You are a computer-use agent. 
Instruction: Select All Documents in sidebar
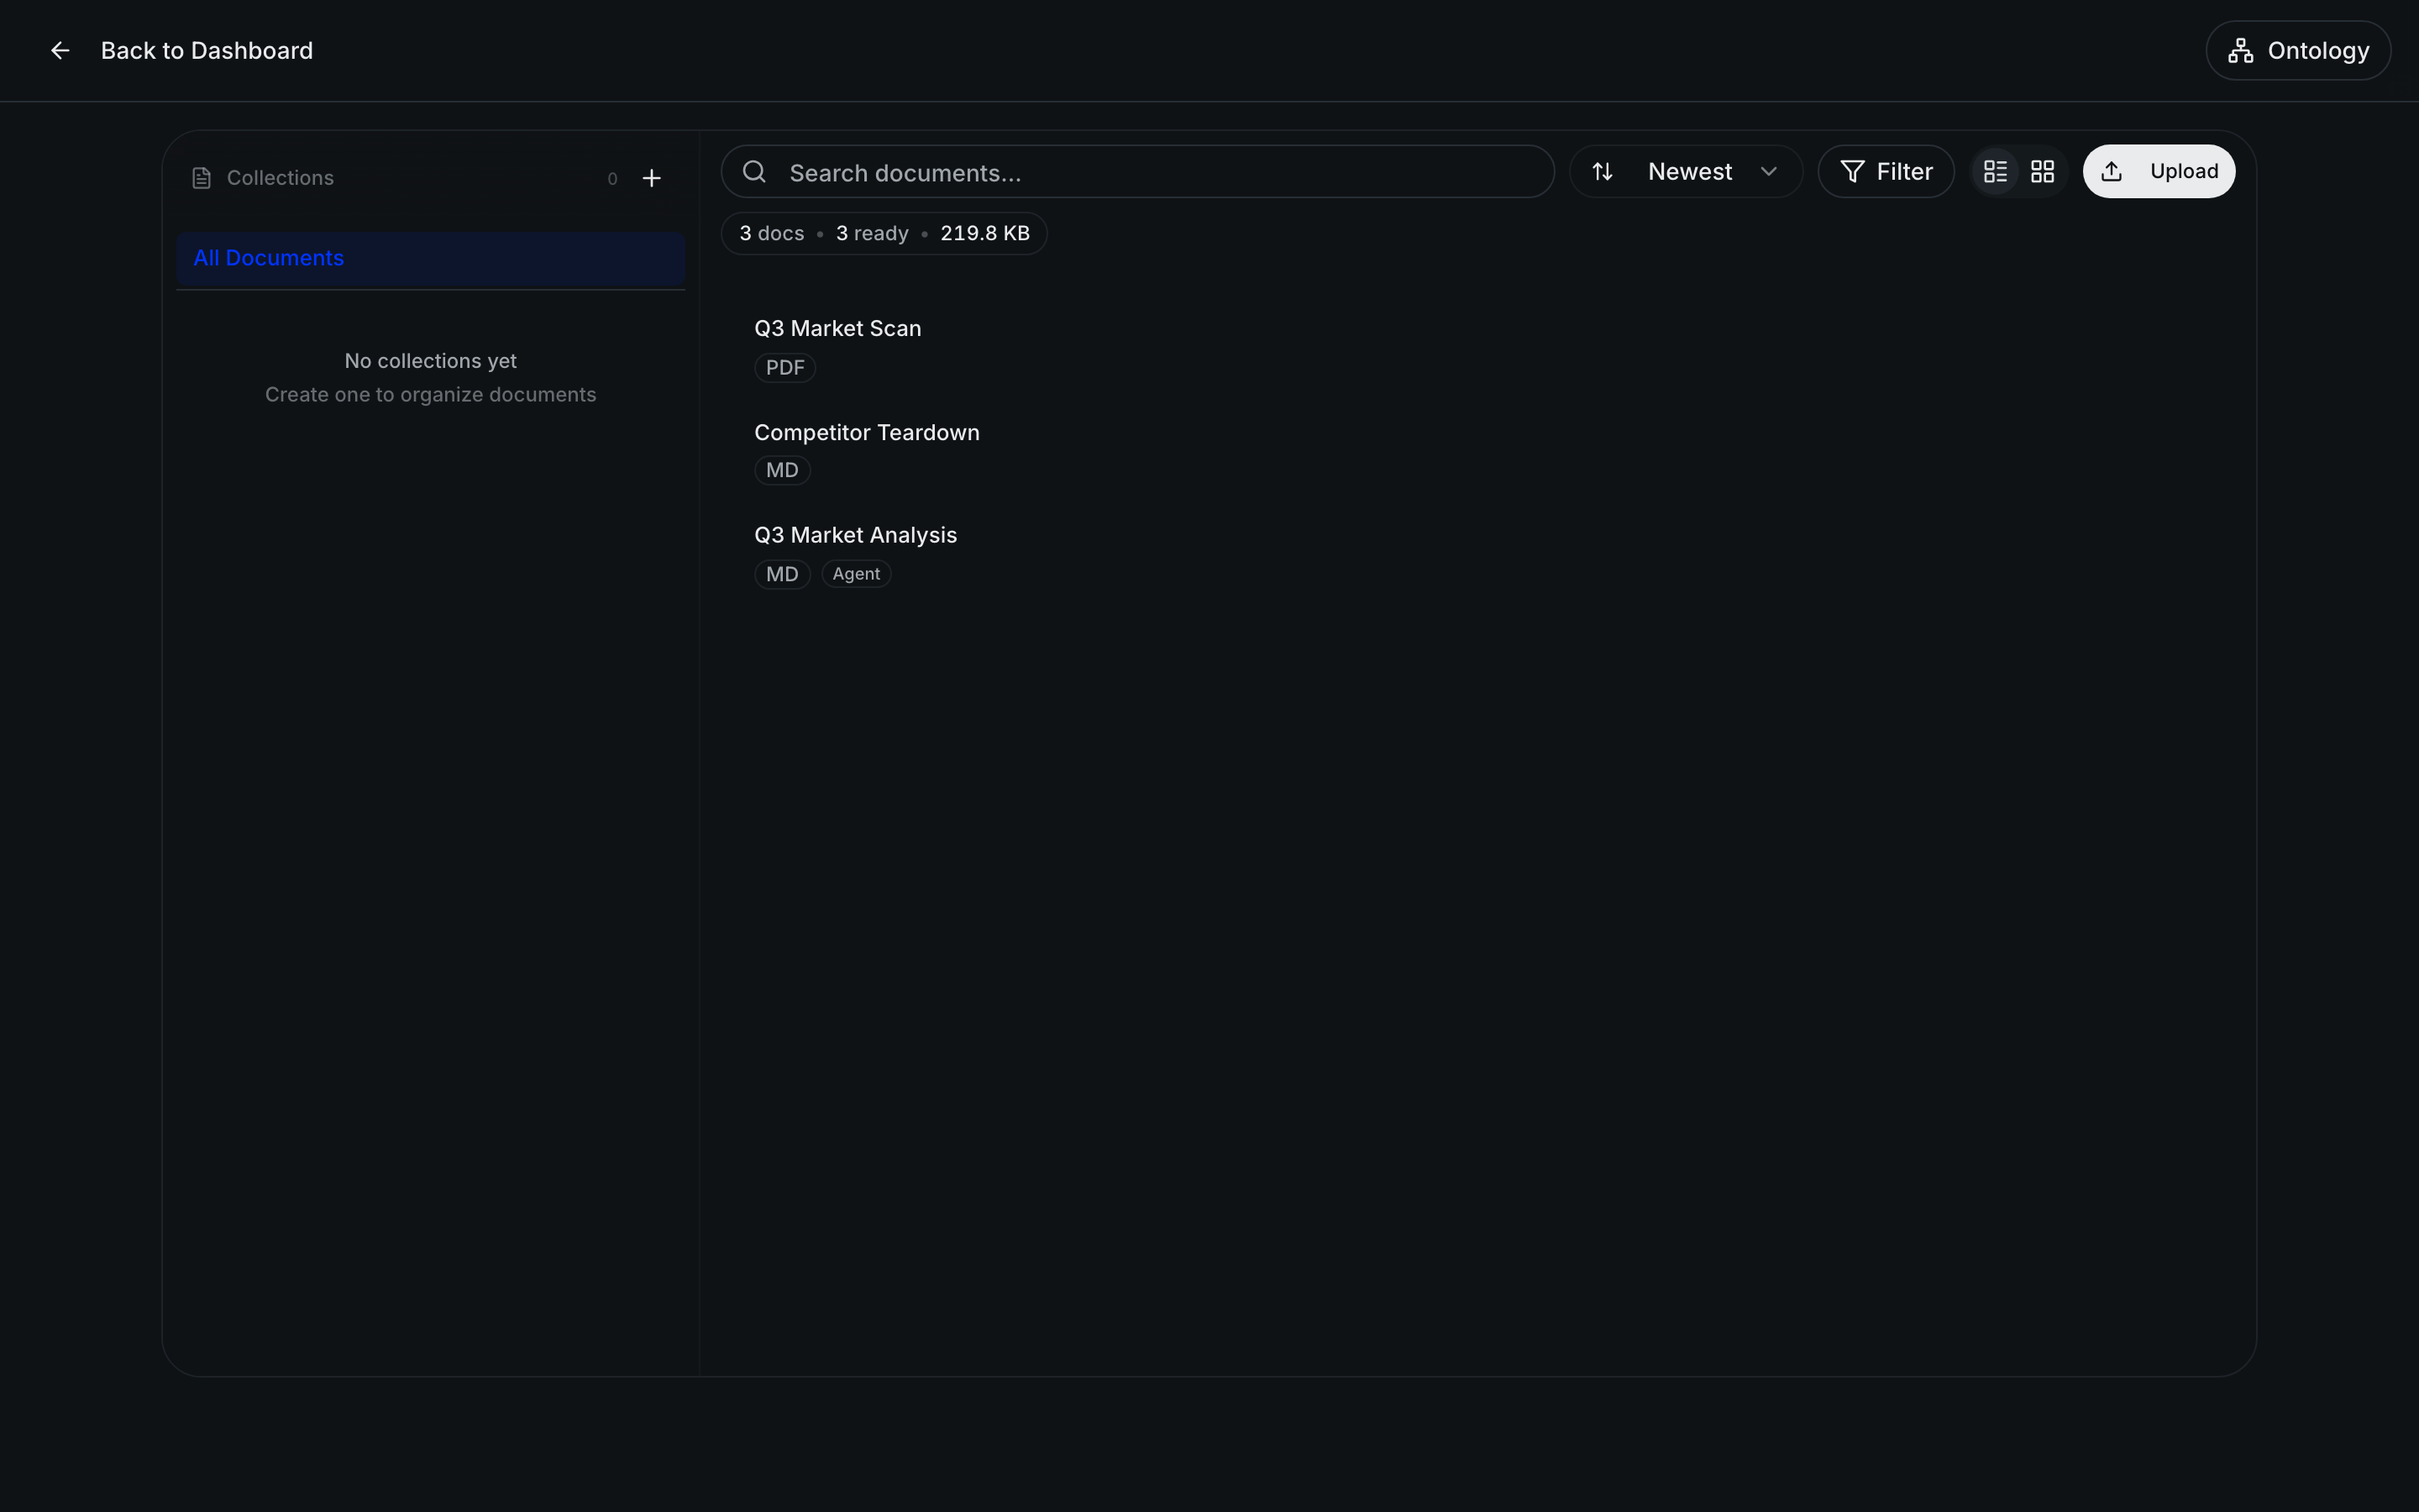[430, 258]
